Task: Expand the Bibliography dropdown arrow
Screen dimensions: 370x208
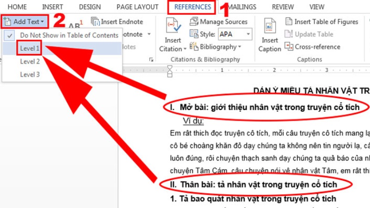Action: (x=240, y=47)
